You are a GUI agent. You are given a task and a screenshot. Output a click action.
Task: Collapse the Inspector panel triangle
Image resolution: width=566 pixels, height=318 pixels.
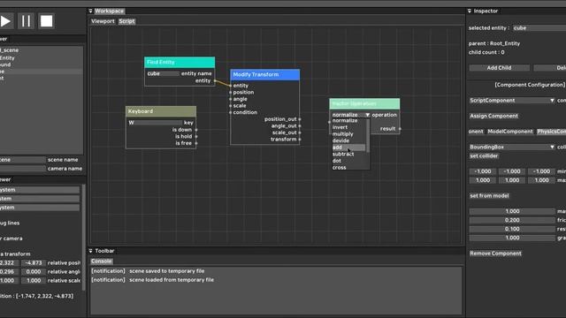(x=470, y=11)
